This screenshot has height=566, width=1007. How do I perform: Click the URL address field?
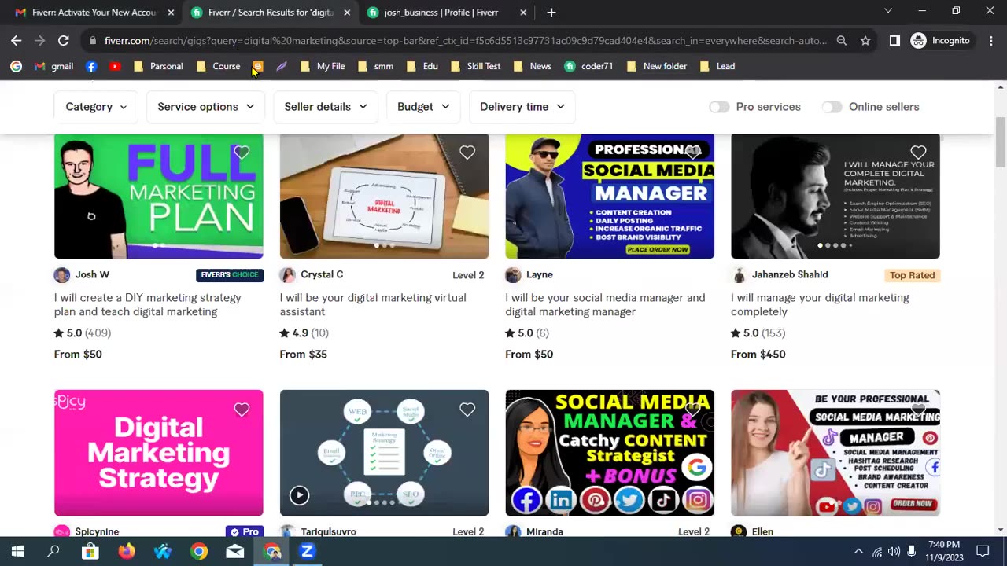465,40
